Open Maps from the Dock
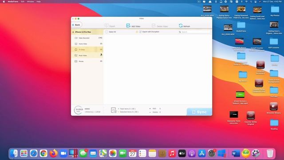Image resolution: width=284 pixels, height=160 pixels. click(x=103, y=153)
